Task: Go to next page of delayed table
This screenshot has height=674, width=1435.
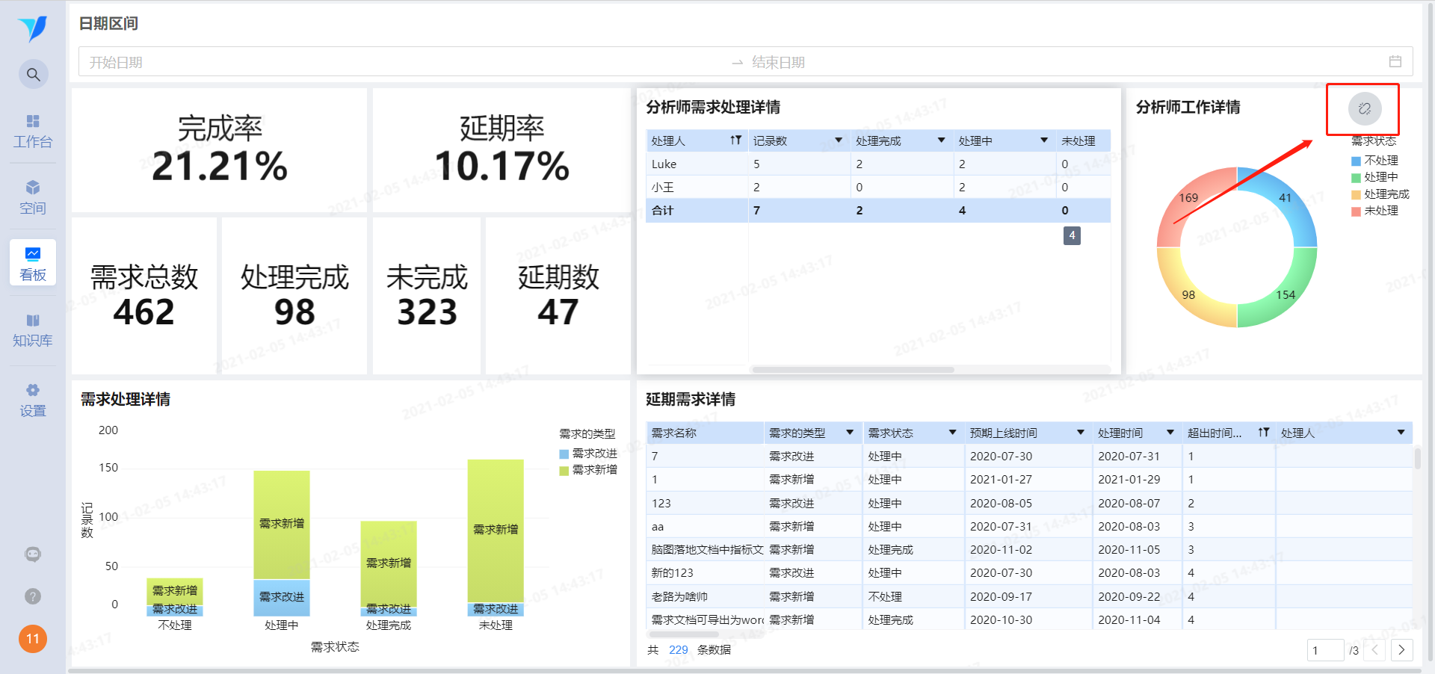Action: (1401, 650)
